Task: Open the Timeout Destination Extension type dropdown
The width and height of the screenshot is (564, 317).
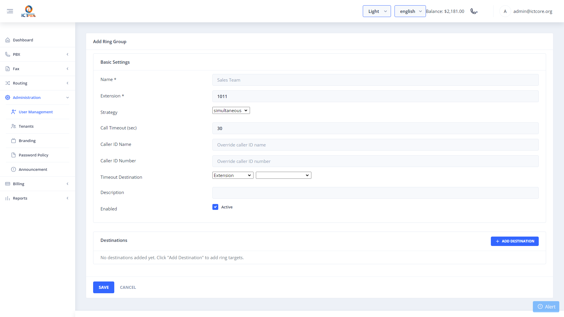Action: point(233,175)
